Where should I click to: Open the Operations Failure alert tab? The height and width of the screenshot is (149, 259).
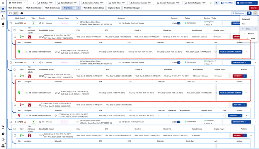pyautogui.click(x=94, y=3)
